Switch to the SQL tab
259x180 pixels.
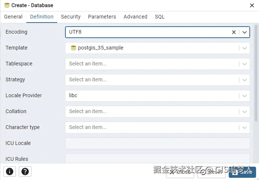160,17
